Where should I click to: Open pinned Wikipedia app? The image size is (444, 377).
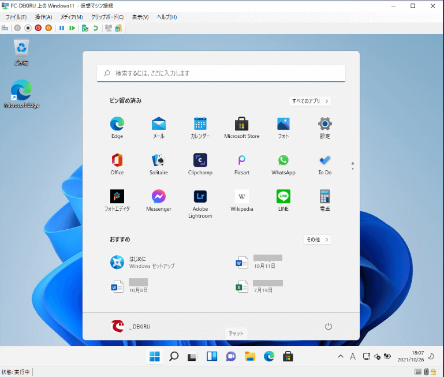[242, 200]
